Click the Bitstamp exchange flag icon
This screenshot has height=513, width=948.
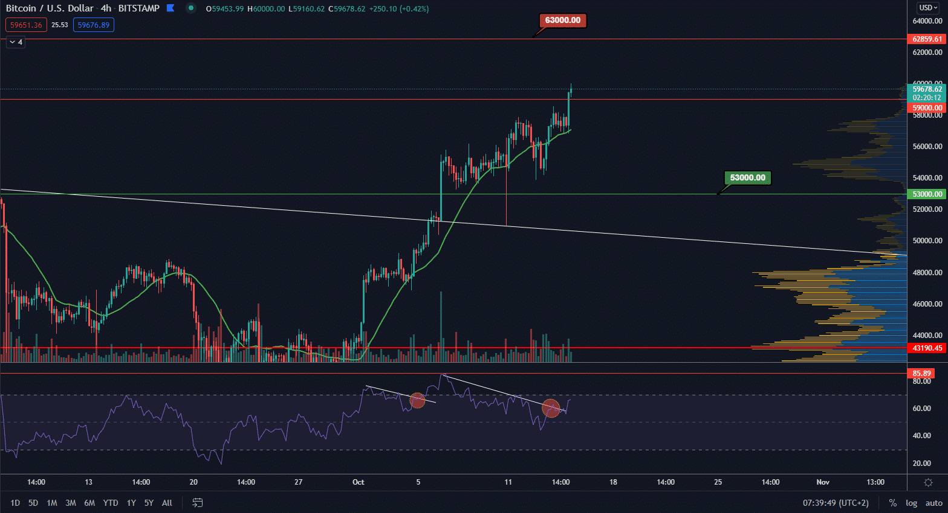(x=170, y=8)
